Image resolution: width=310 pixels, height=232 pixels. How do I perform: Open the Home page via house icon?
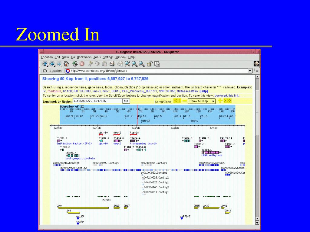point(66,64)
